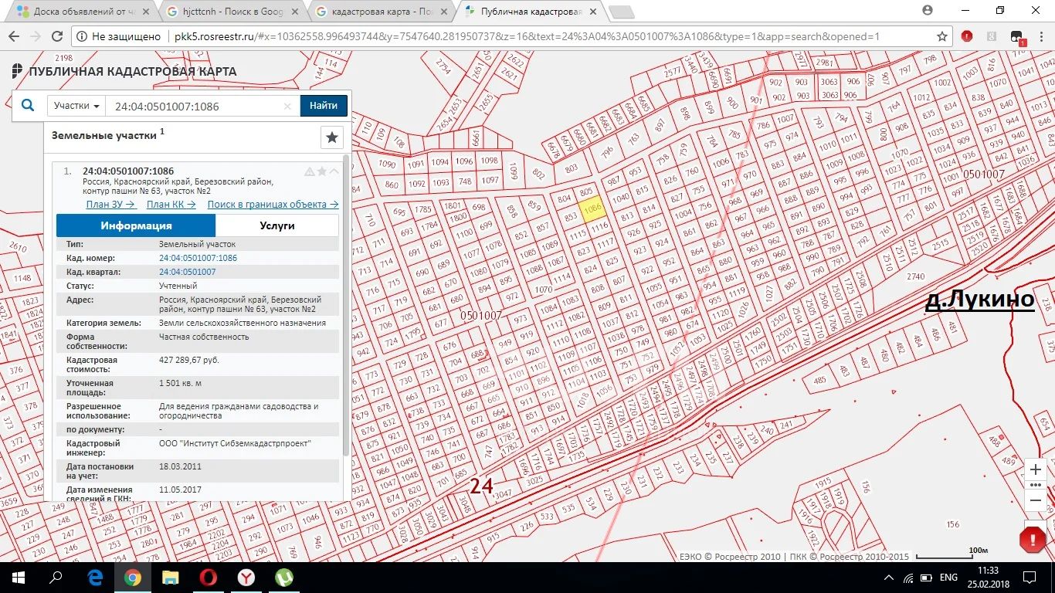
Task: Follow Поиск в границах объекта link
Action: 273,205
